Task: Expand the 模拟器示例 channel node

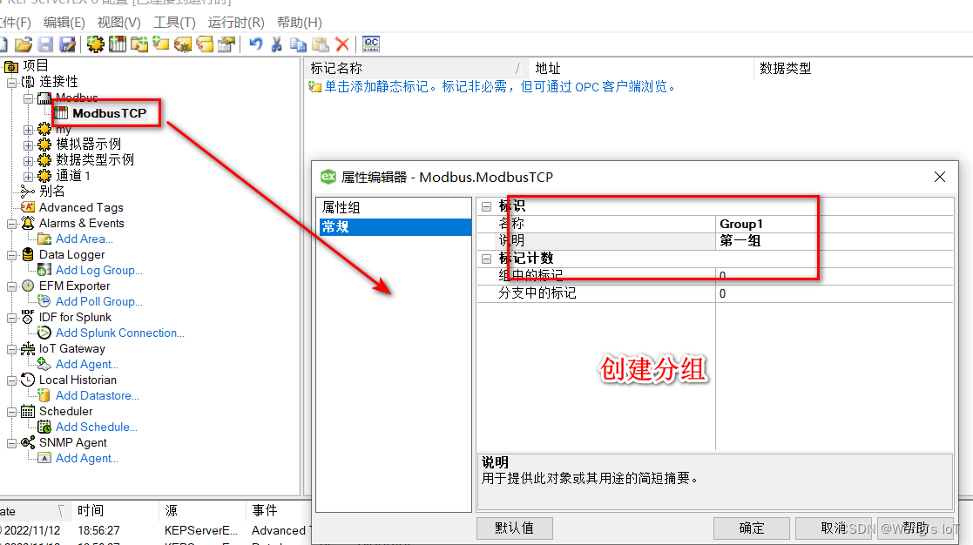Action: 28,145
